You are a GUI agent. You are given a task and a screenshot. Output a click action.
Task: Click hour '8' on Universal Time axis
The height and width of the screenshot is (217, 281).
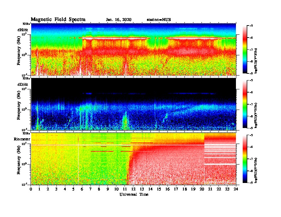[x=99, y=189]
